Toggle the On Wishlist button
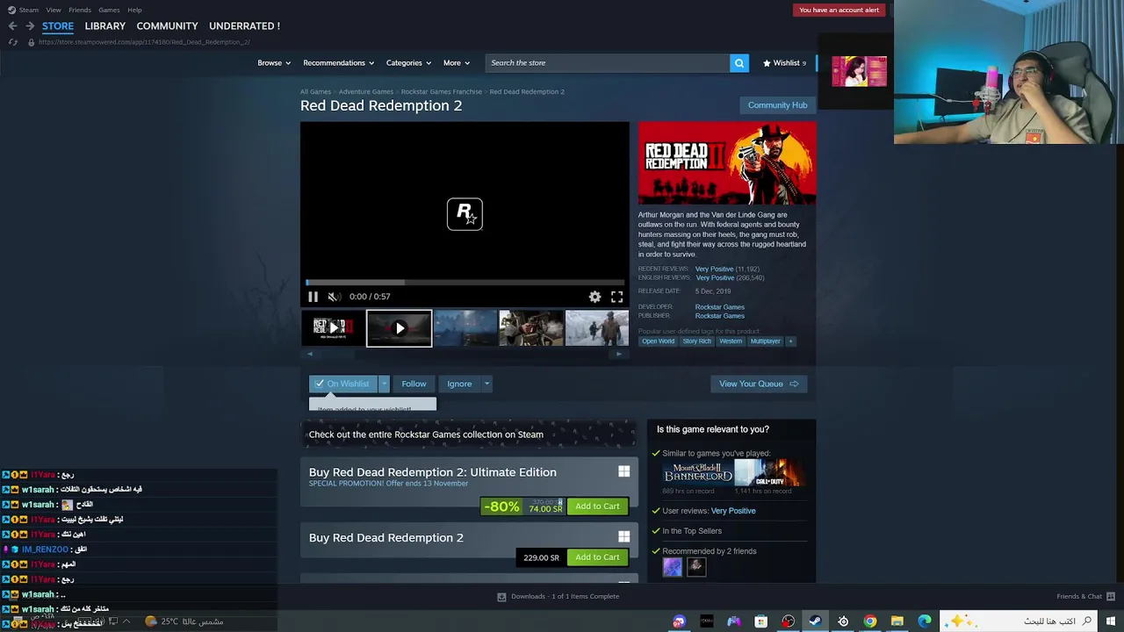The height and width of the screenshot is (632, 1124). tap(342, 384)
